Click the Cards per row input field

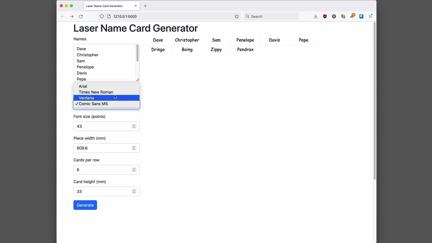pos(106,170)
